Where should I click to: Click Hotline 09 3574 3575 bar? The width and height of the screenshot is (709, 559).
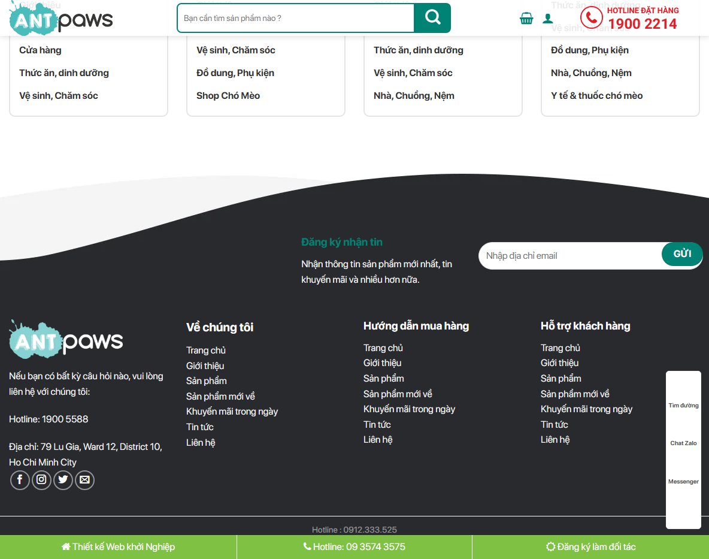click(x=354, y=547)
